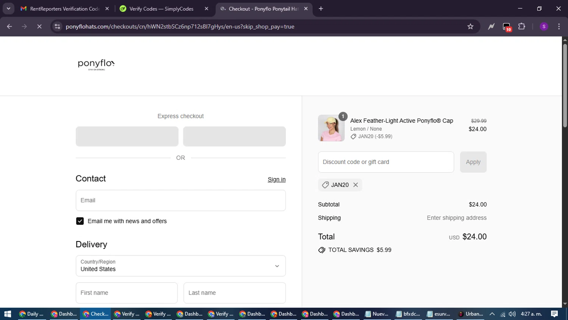Stop the page loading
Image resolution: width=568 pixels, height=320 pixels.
click(x=39, y=26)
